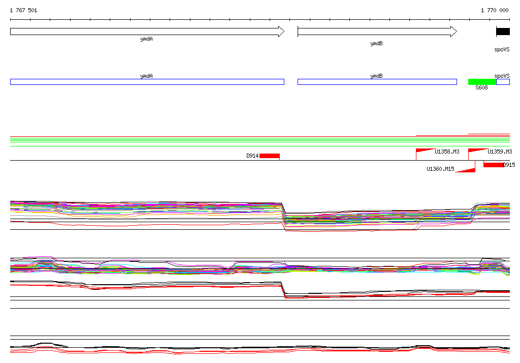Click the small blue spoVS segment box
This screenshot has width=520, height=363.
503,82
